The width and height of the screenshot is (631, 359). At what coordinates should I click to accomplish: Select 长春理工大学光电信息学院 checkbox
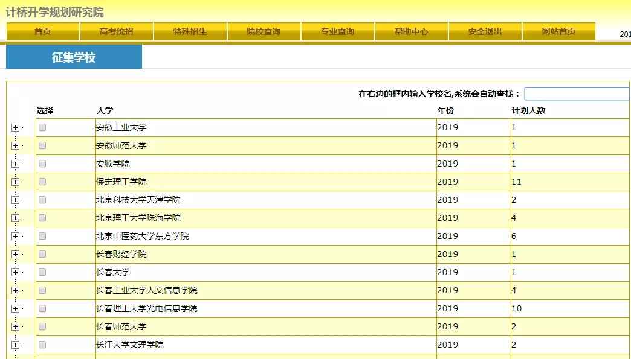click(42, 308)
